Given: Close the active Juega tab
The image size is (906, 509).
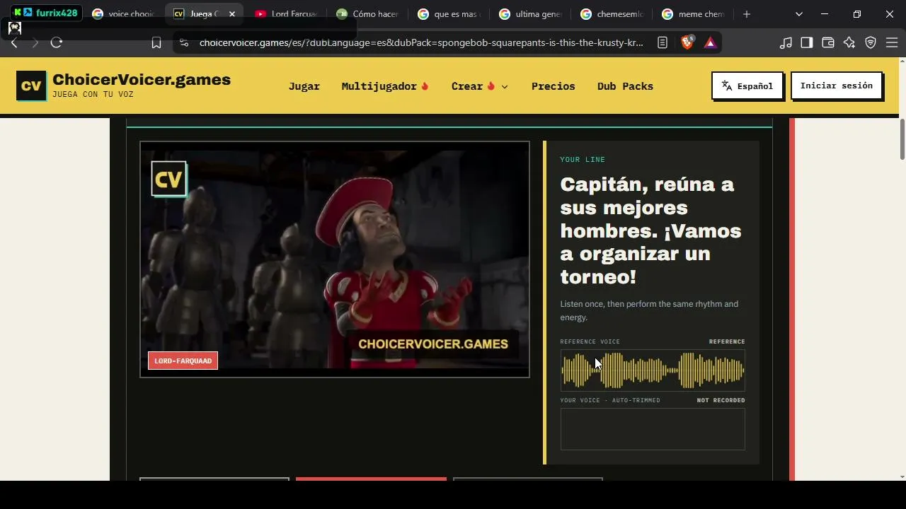Looking at the screenshot, I should 231,14.
